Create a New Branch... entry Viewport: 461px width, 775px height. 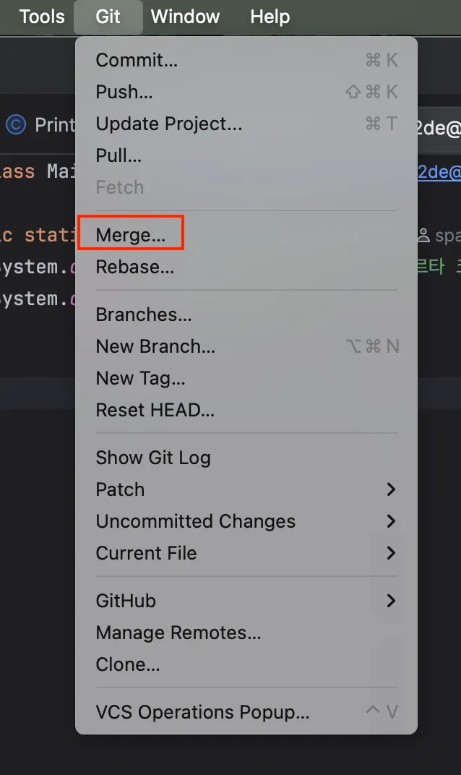[x=155, y=346]
